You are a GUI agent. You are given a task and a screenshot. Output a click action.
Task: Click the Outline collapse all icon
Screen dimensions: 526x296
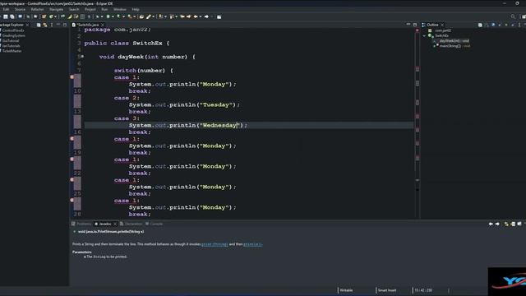(480, 25)
